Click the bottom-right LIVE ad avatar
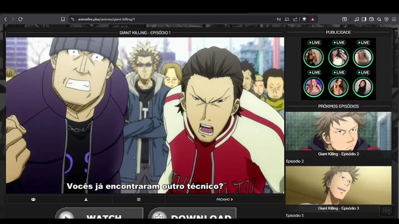399x224 pixels. [x=363, y=87]
